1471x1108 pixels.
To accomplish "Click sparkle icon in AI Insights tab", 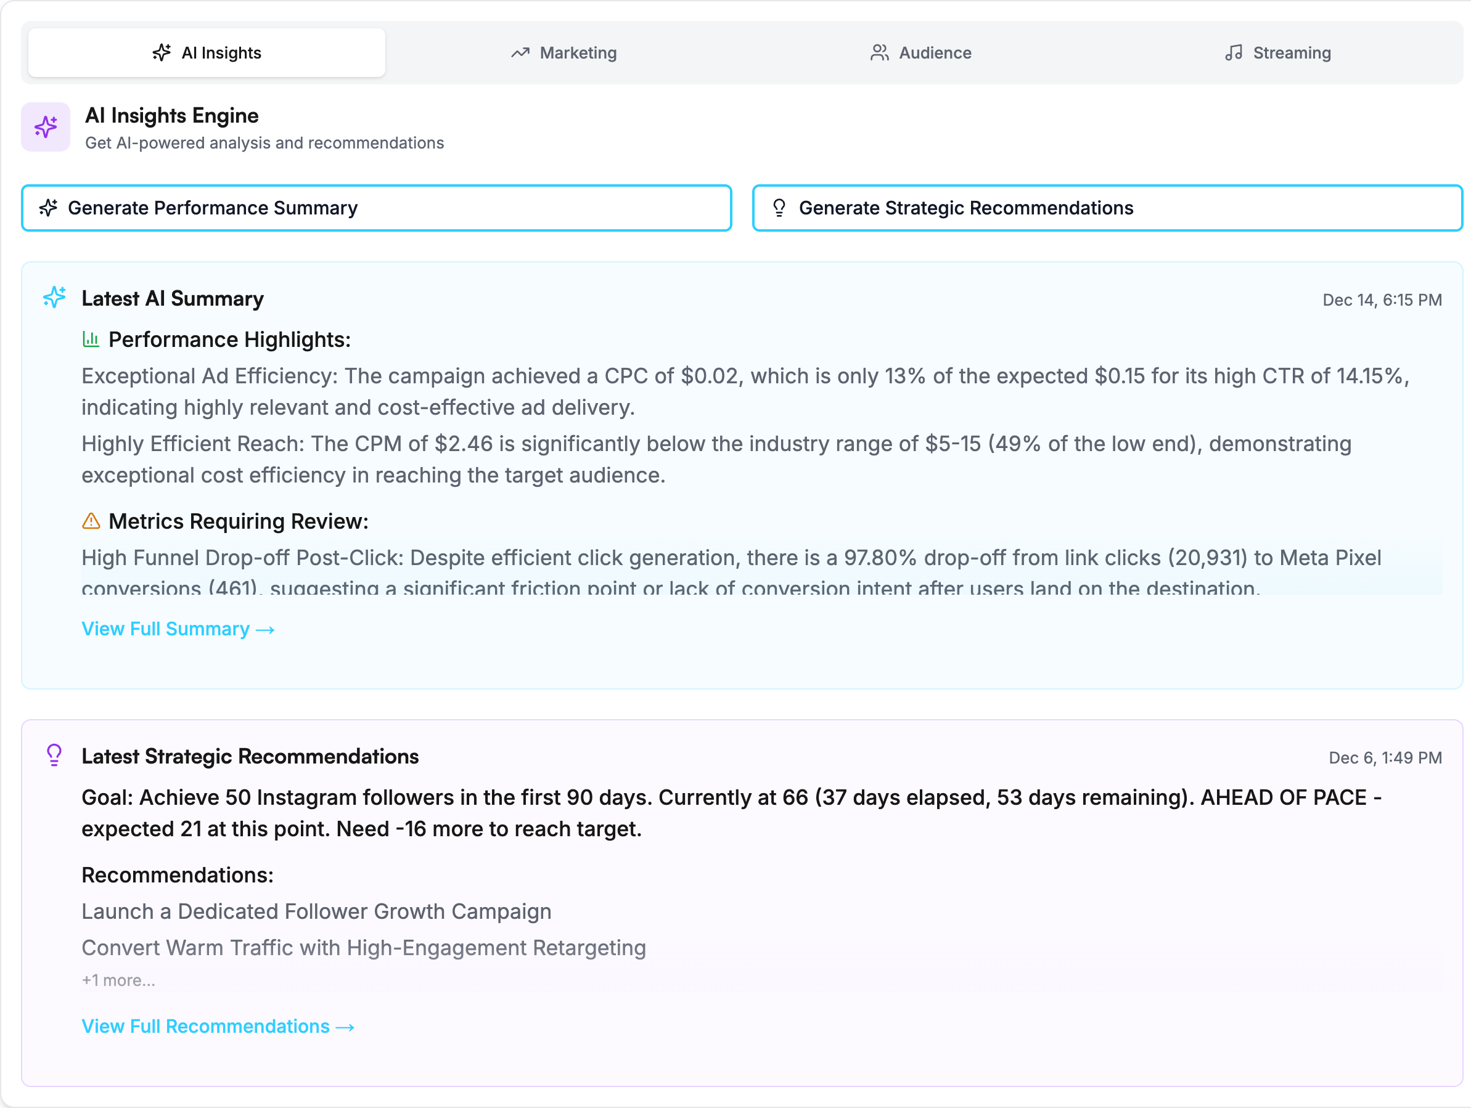I will tap(161, 52).
